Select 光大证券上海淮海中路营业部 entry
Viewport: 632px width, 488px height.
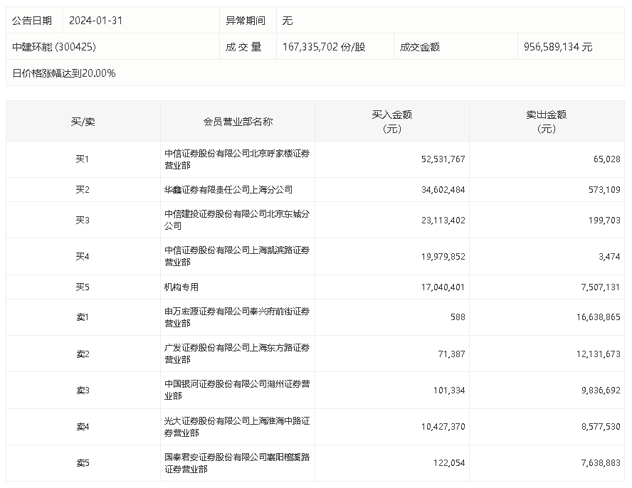tap(237, 426)
